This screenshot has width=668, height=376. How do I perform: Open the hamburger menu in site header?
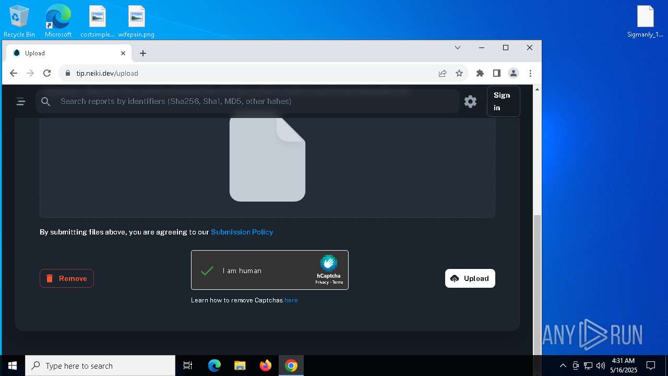coord(21,102)
